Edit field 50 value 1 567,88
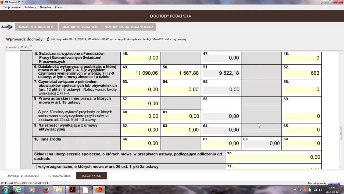Screen dimensions: 344x194 click(x=181, y=73)
